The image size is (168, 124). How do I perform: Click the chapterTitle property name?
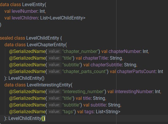(95, 58)
